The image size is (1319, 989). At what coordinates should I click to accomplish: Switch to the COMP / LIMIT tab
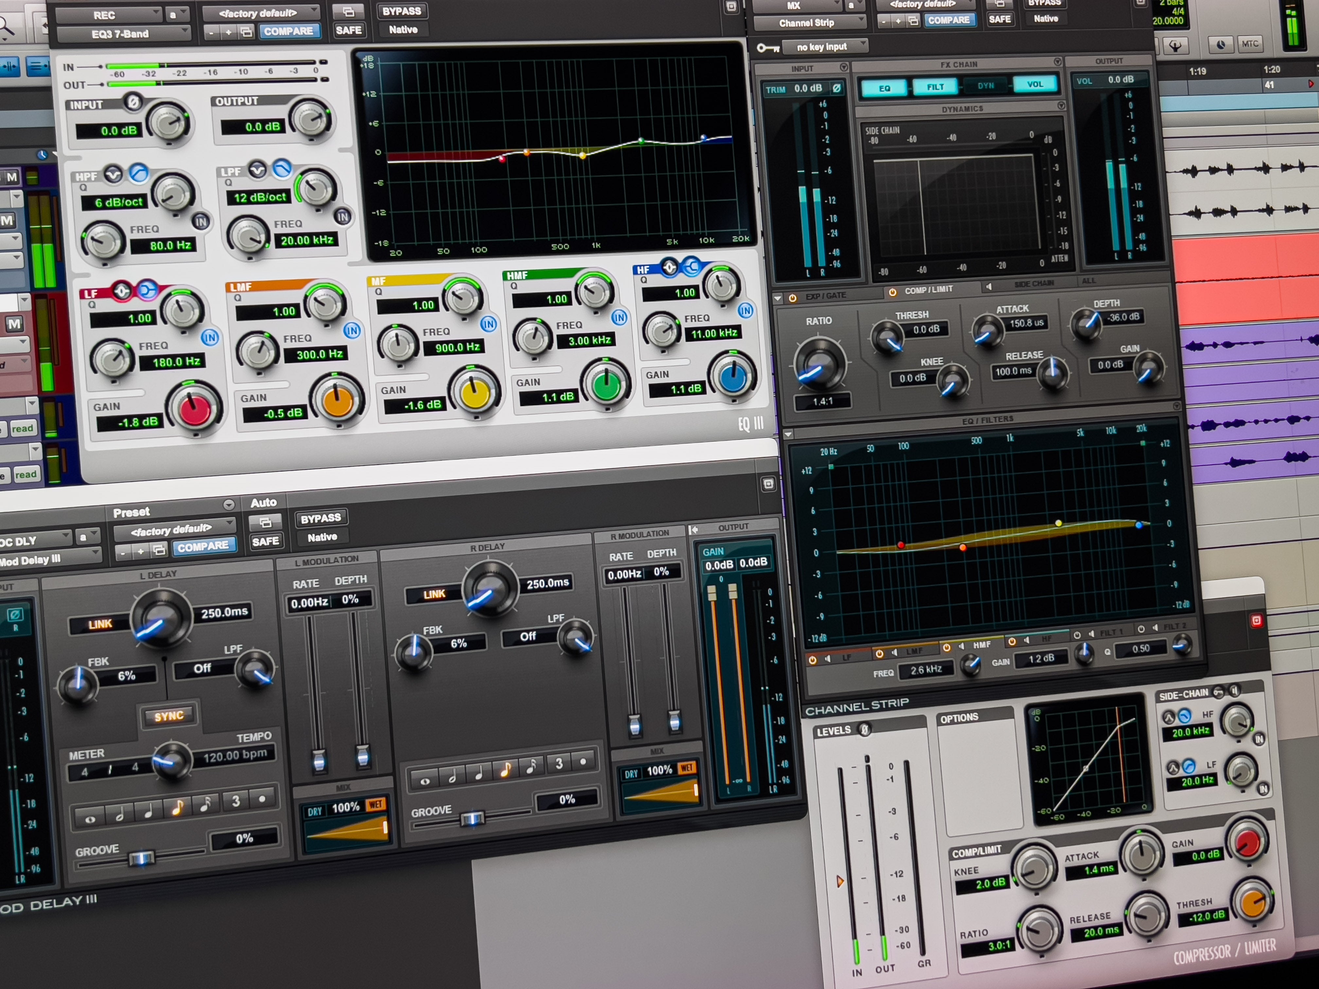[x=928, y=290]
